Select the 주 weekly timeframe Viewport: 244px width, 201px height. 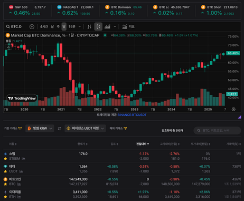(x=58, y=26)
